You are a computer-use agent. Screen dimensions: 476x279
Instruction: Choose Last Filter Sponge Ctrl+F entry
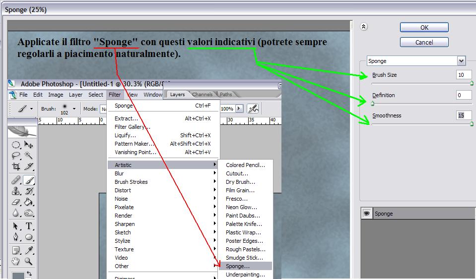click(x=162, y=106)
